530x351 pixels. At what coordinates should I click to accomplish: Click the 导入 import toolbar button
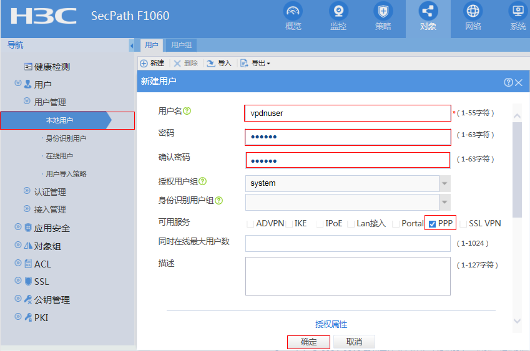(219, 63)
